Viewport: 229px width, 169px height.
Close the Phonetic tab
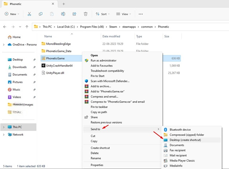pos(53,4)
